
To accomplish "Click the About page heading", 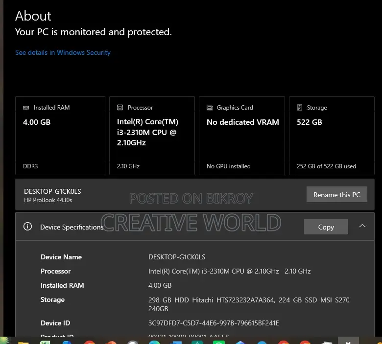I will [33, 16].
